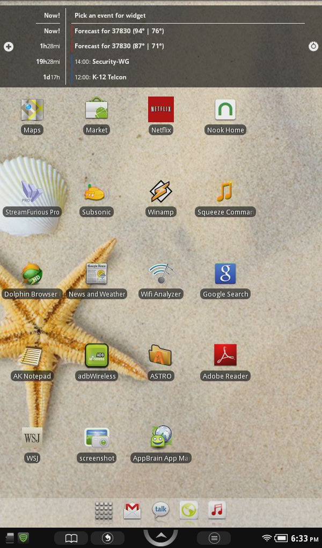
Task: Open Nook Home
Action: click(x=225, y=110)
